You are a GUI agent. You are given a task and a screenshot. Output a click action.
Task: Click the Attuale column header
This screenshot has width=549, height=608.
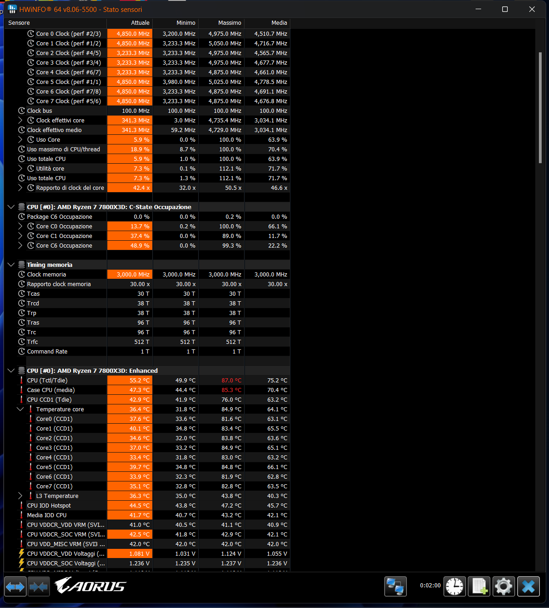[130, 23]
